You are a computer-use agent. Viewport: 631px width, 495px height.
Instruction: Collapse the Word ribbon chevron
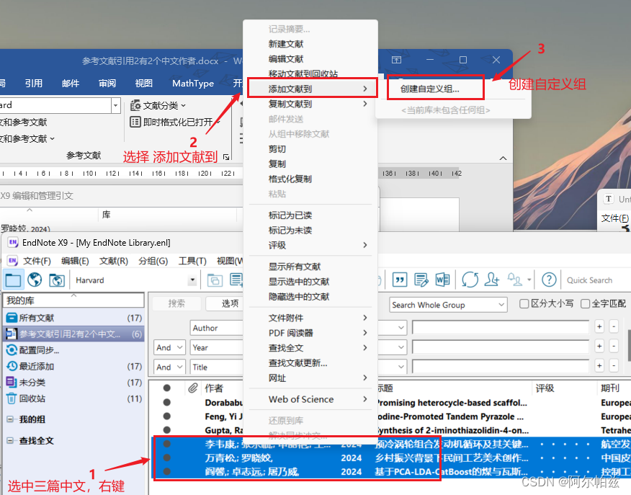coord(503,159)
